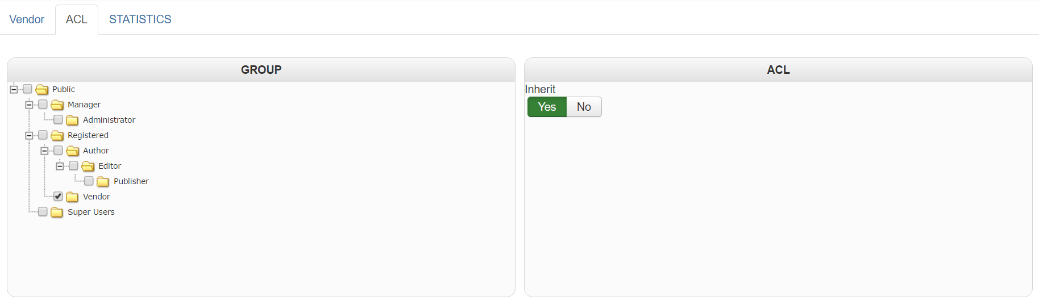Screen dimensions: 1039x300
Task: Uncheck the Vendor group checkbox
Action: [58, 197]
